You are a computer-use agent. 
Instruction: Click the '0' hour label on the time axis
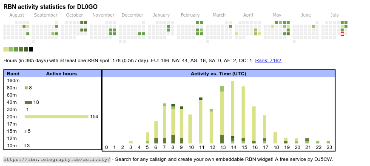106,148
